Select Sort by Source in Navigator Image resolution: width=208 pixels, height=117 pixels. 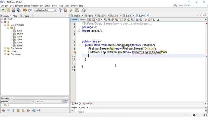(39, 110)
